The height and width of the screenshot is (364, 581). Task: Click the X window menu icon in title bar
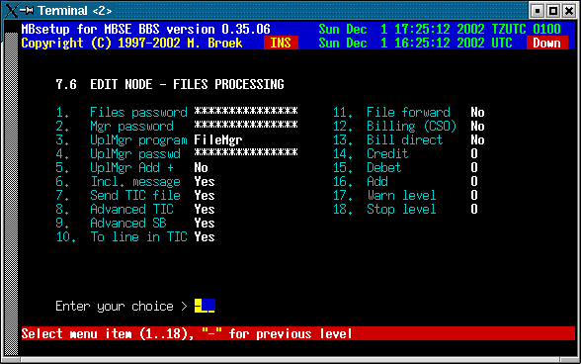pyautogui.click(x=11, y=11)
